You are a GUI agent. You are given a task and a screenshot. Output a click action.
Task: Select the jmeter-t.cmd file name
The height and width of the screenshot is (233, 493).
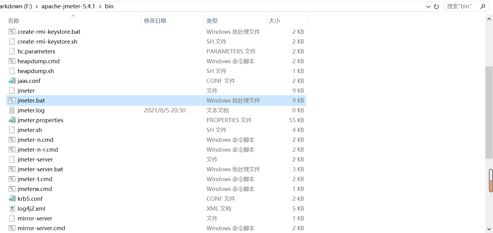click(x=35, y=179)
